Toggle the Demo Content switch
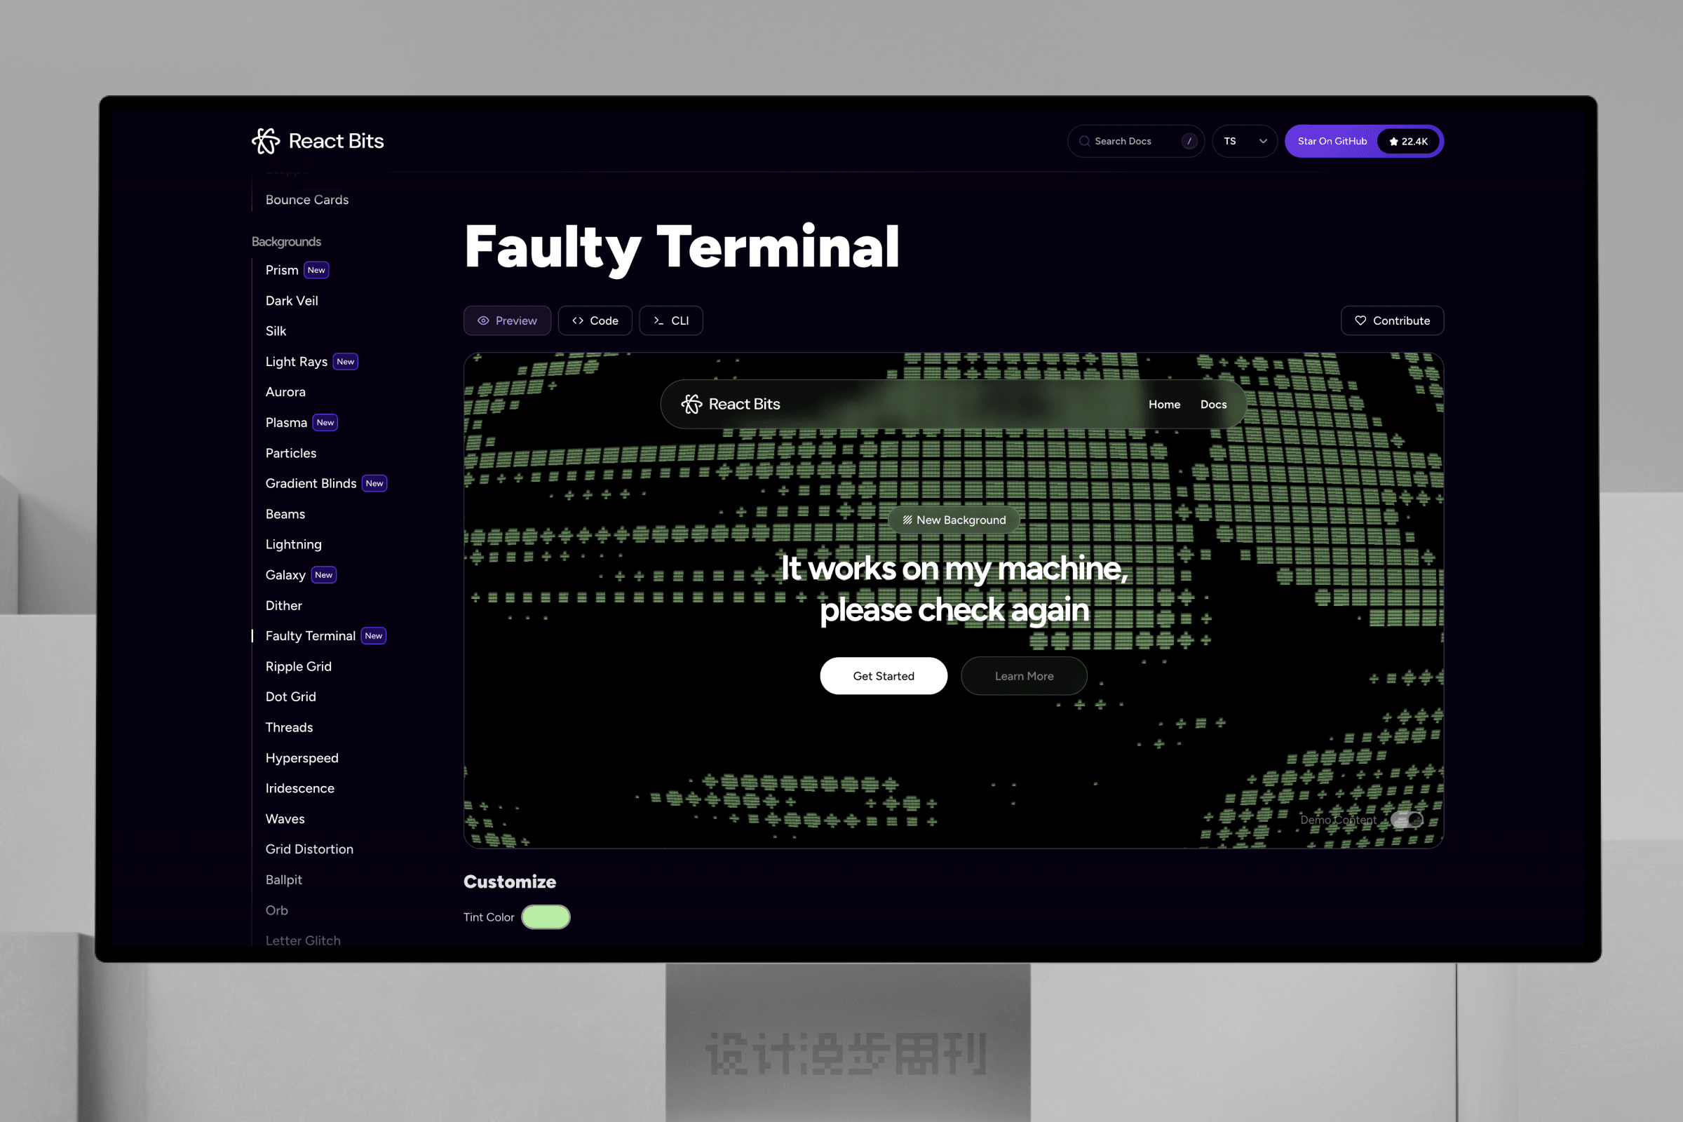The width and height of the screenshot is (1683, 1122). [x=1407, y=820]
